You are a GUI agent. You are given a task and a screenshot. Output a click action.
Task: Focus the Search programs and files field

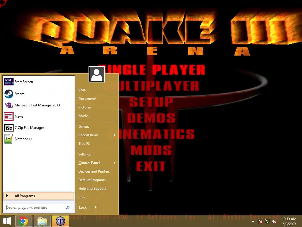(x=38, y=207)
